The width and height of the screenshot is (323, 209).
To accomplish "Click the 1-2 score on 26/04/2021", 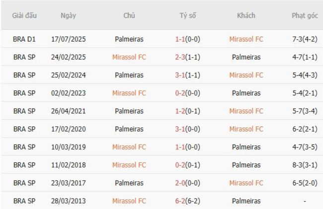I will pos(181,111).
